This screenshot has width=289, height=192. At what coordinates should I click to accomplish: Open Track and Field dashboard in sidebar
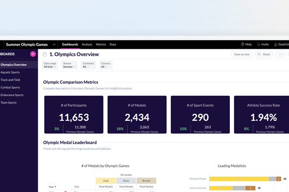10,80
